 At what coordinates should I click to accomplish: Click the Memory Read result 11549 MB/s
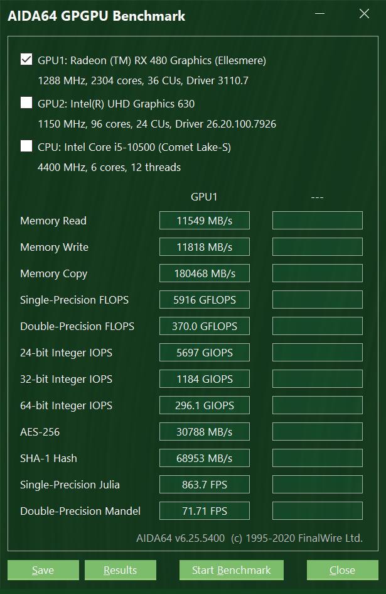point(205,221)
